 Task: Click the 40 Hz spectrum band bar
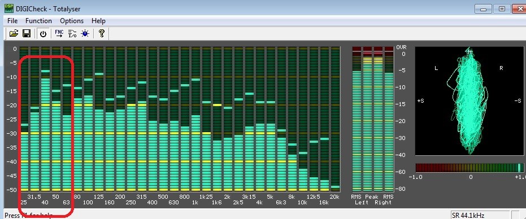[45, 119]
